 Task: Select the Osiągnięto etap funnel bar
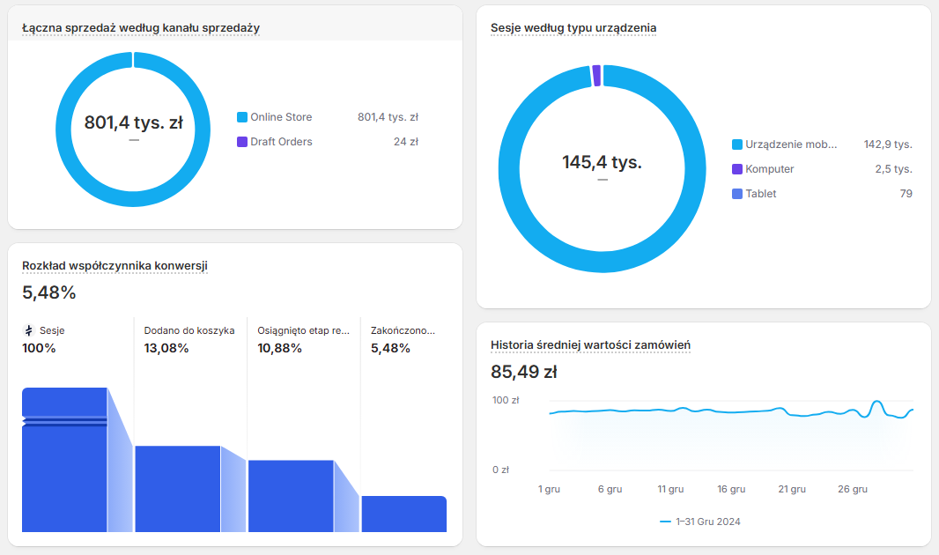point(291,496)
